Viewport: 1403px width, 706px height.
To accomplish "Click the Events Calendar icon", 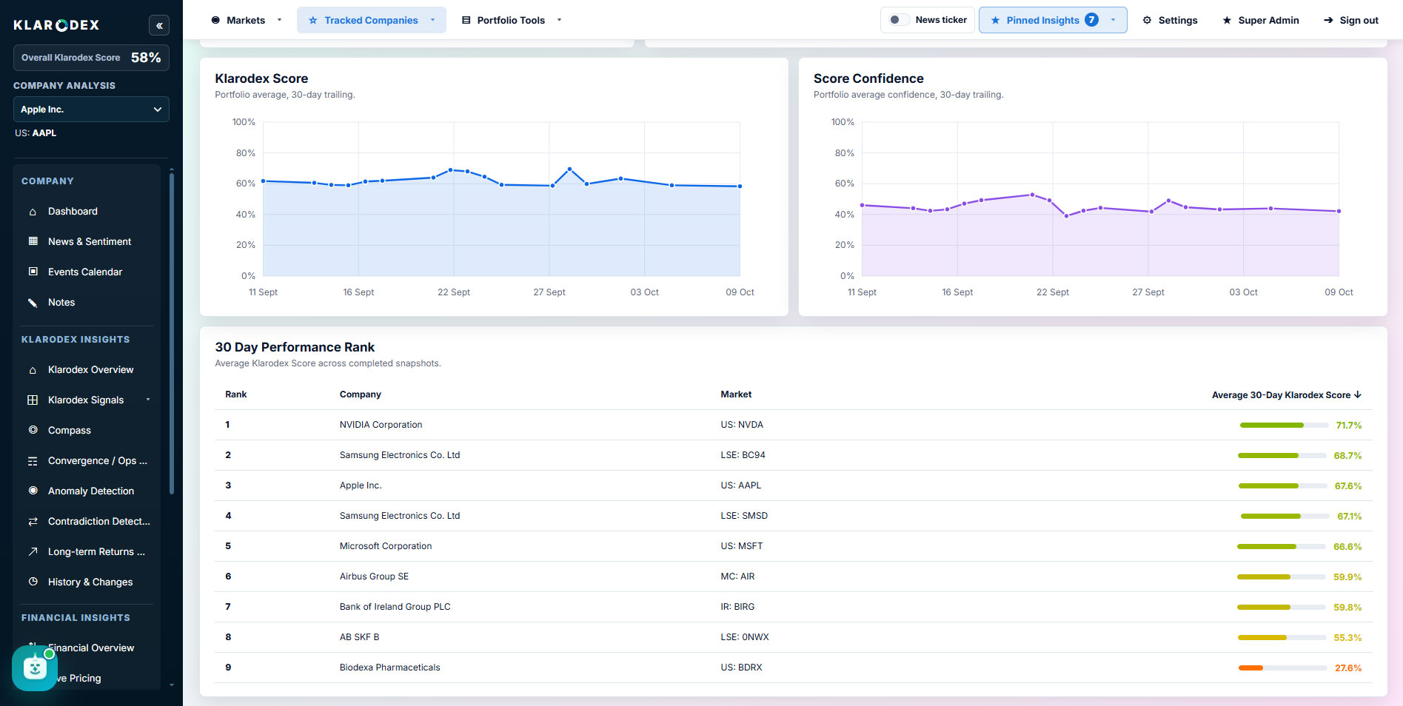I will coord(33,272).
